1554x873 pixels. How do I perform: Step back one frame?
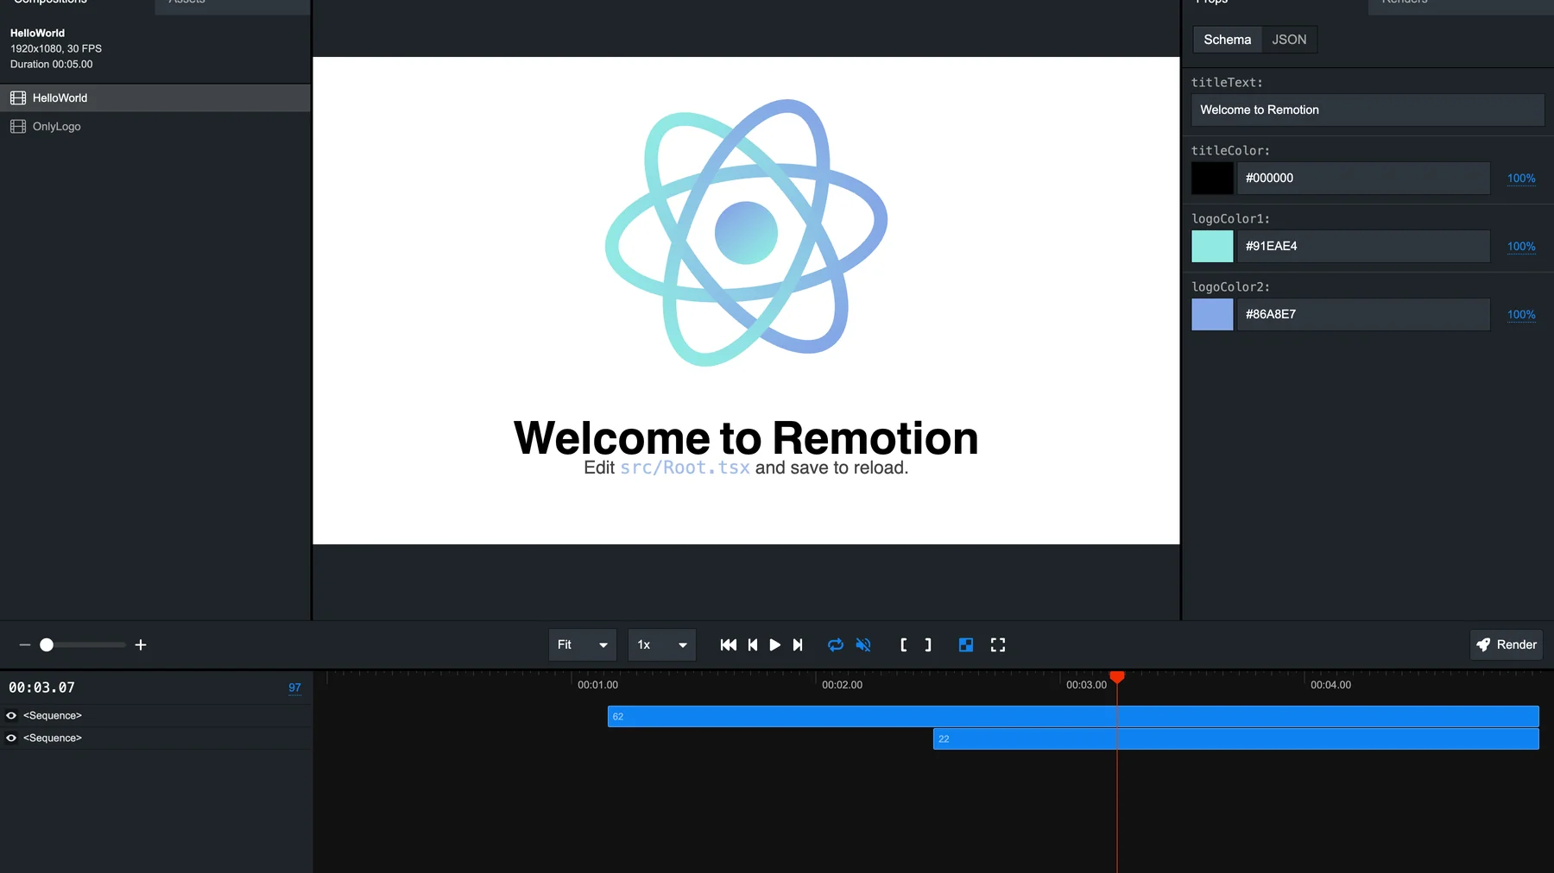tap(751, 644)
